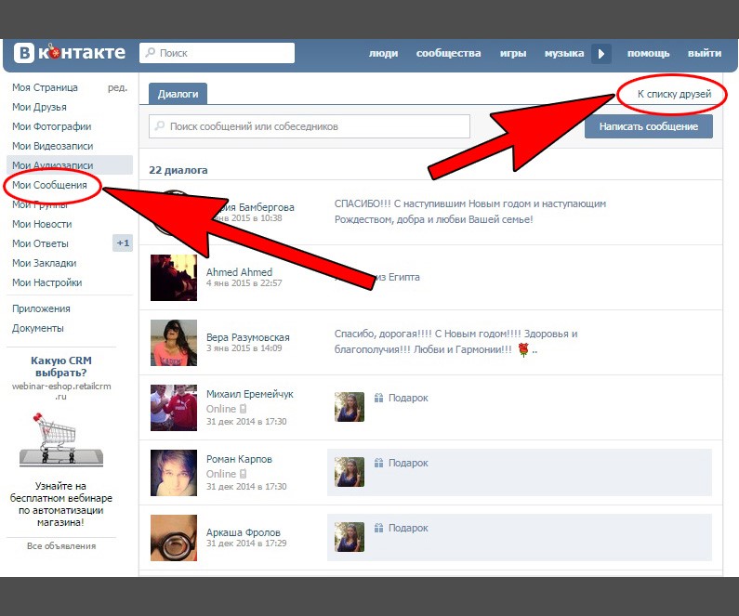Open Ahmed Ahmed's avatar thumbnail

pos(174,278)
